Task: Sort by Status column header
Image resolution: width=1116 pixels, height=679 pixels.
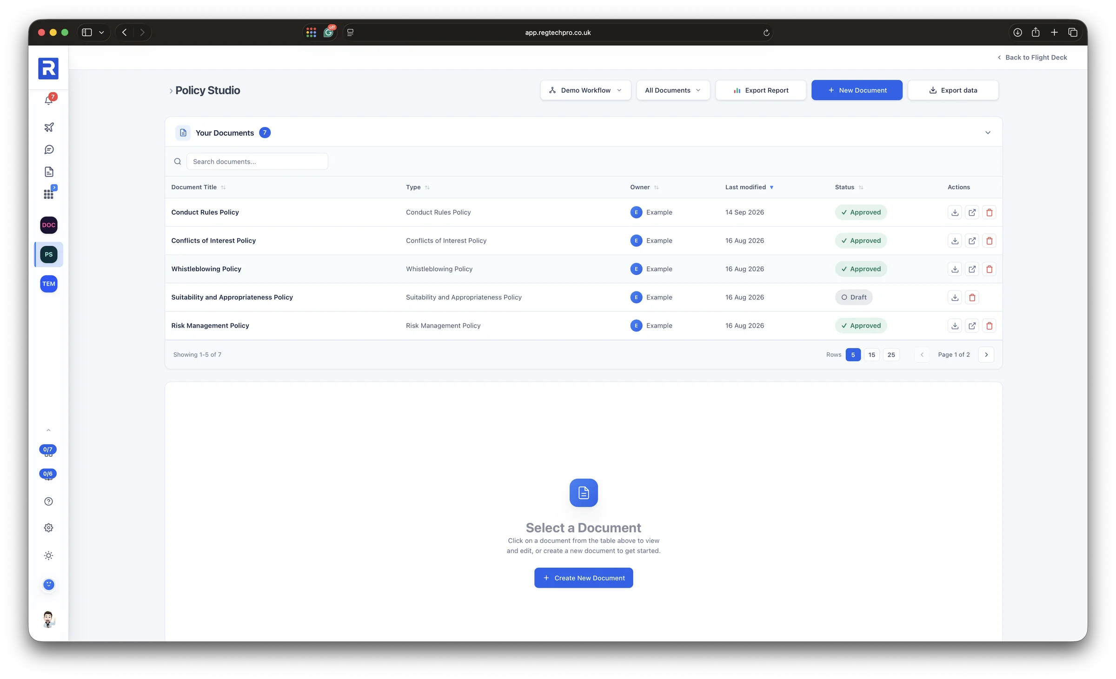Action: [x=849, y=187]
